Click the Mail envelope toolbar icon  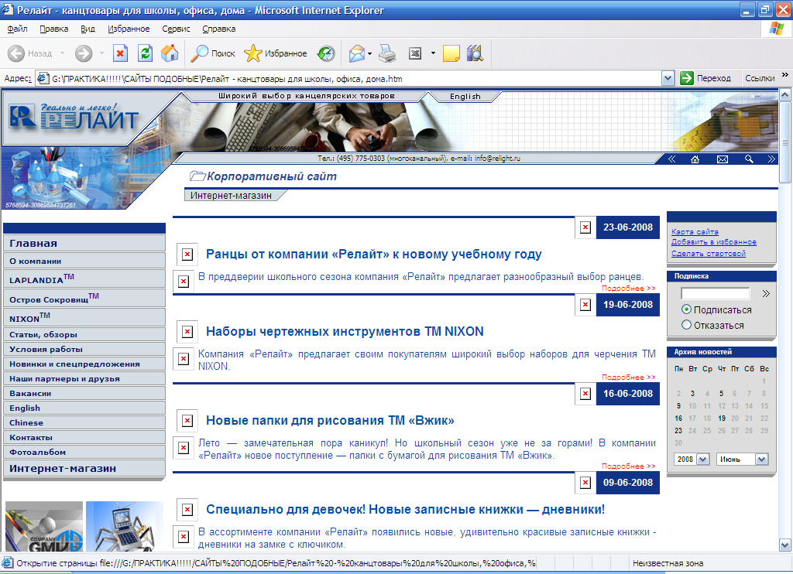tap(357, 53)
